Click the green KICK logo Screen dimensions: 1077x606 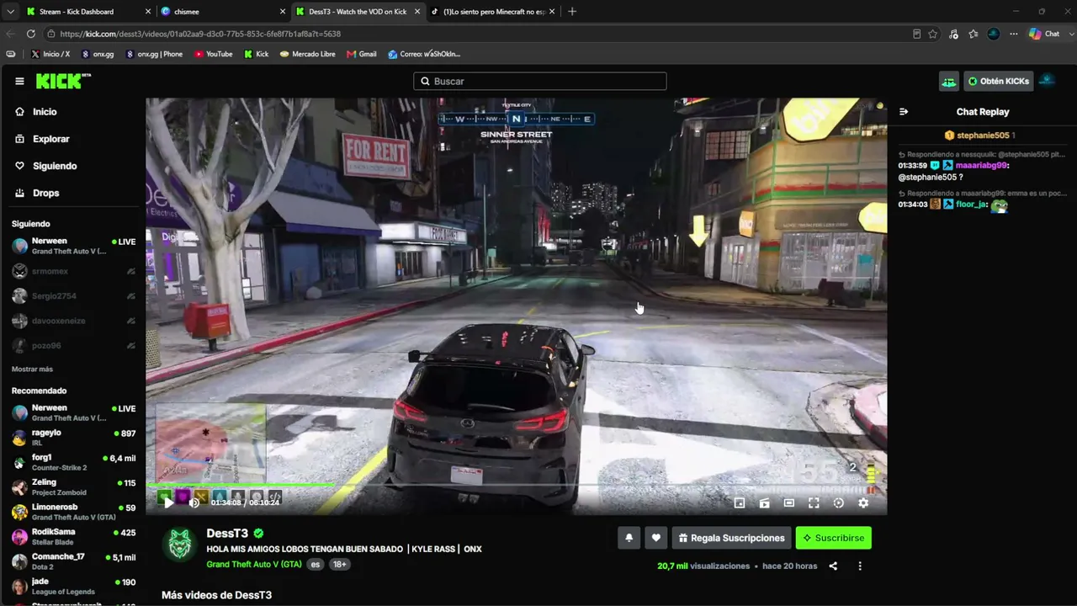[63, 81]
